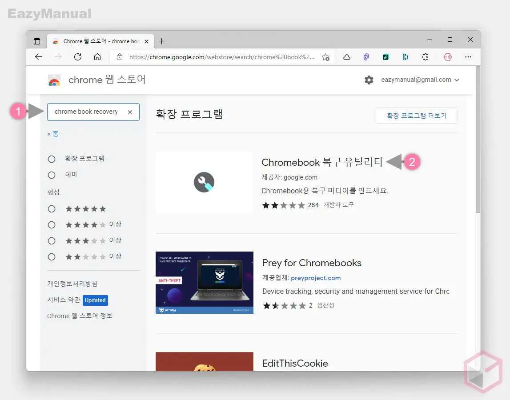Add this page to favorites

325,57
